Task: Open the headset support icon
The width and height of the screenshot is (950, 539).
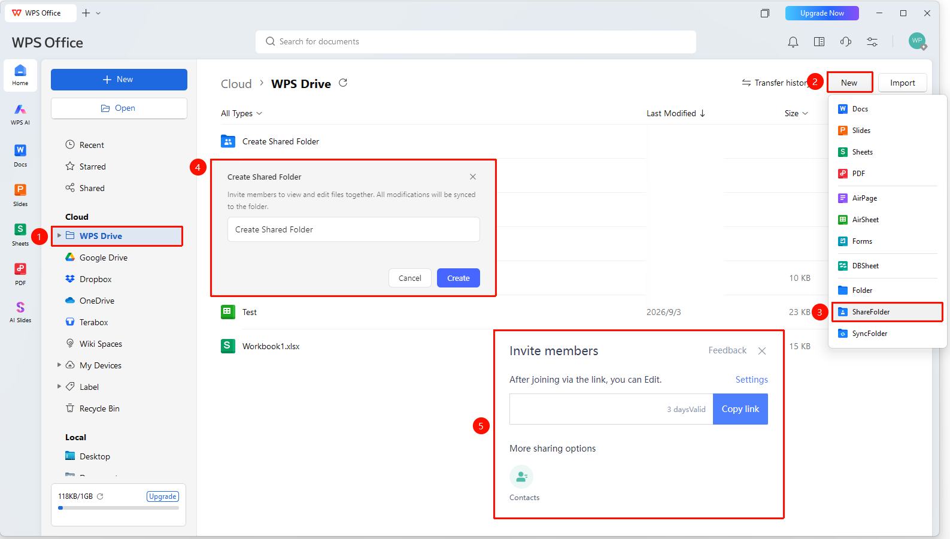Action: click(x=846, y=42)
